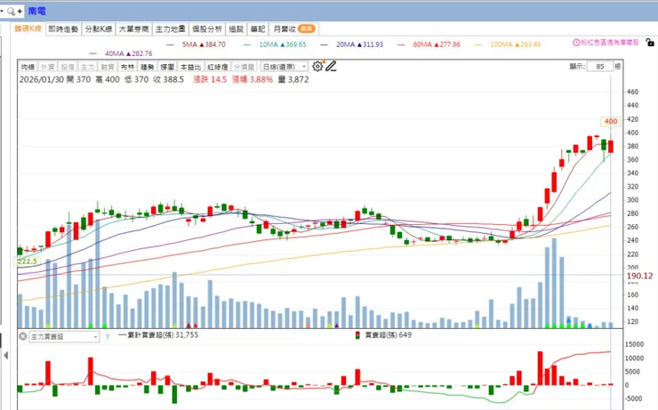Click the magnifier search icon
Viewport: 658px width, 410px height.
pos(11,12)
